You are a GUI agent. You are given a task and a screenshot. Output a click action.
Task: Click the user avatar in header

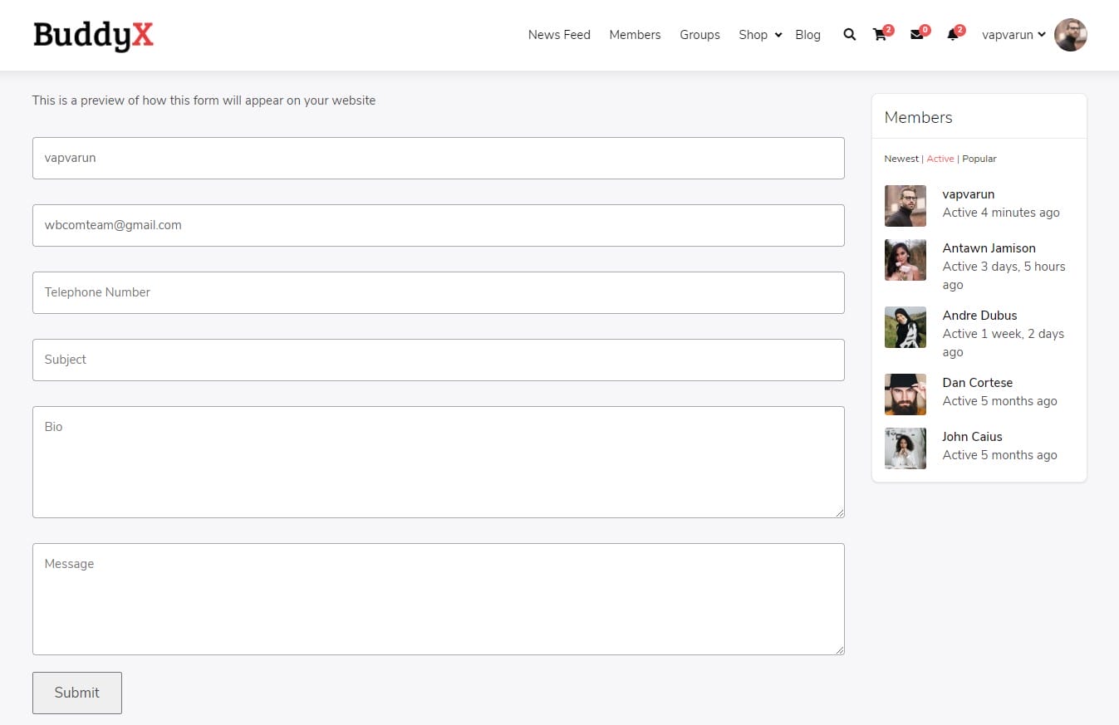click(x=1070, y=35)
